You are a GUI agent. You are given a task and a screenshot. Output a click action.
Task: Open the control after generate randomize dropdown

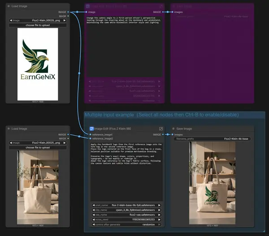[126, 224]
